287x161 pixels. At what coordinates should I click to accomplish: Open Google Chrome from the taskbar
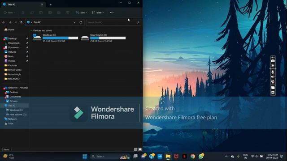coord(192,156)
